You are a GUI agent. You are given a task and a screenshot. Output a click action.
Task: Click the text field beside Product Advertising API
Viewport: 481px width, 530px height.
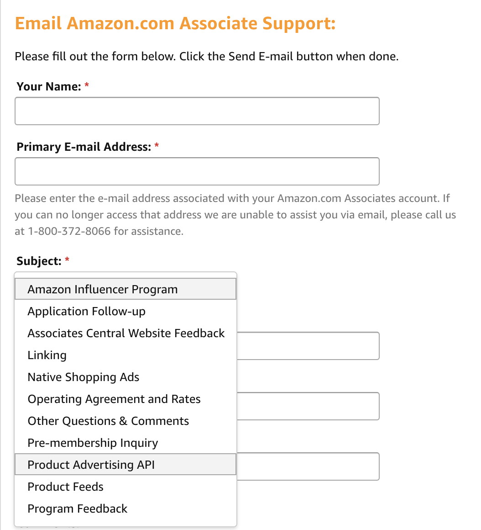point(308,466)
